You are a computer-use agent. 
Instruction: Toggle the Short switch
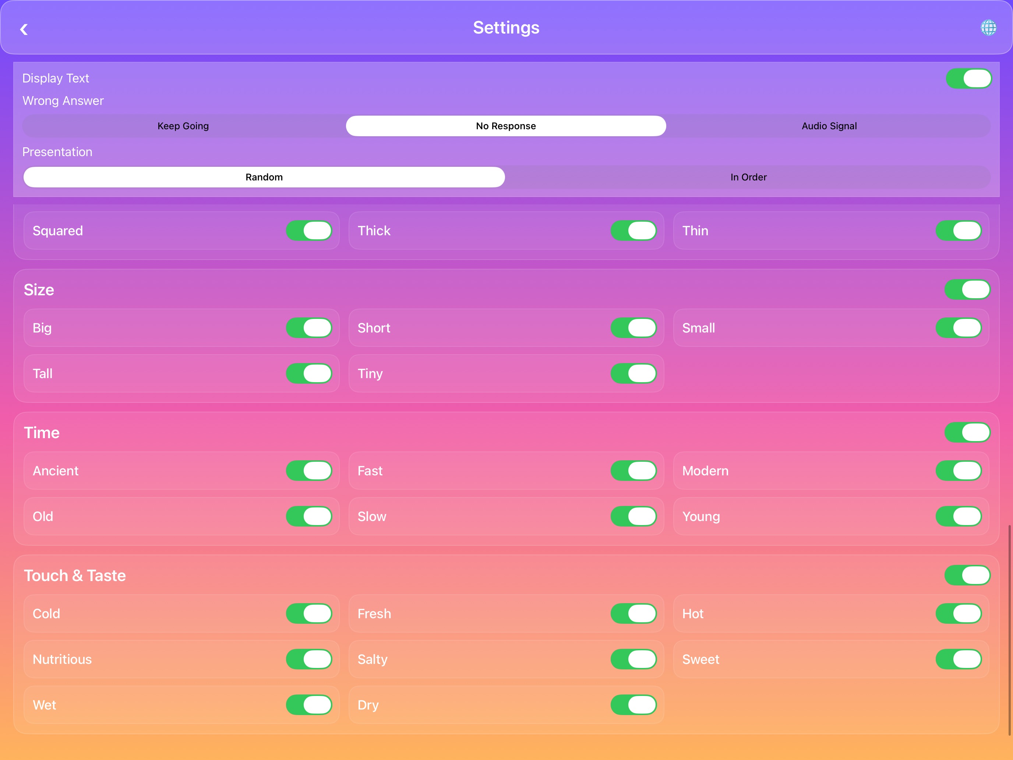tap(633, 328)
